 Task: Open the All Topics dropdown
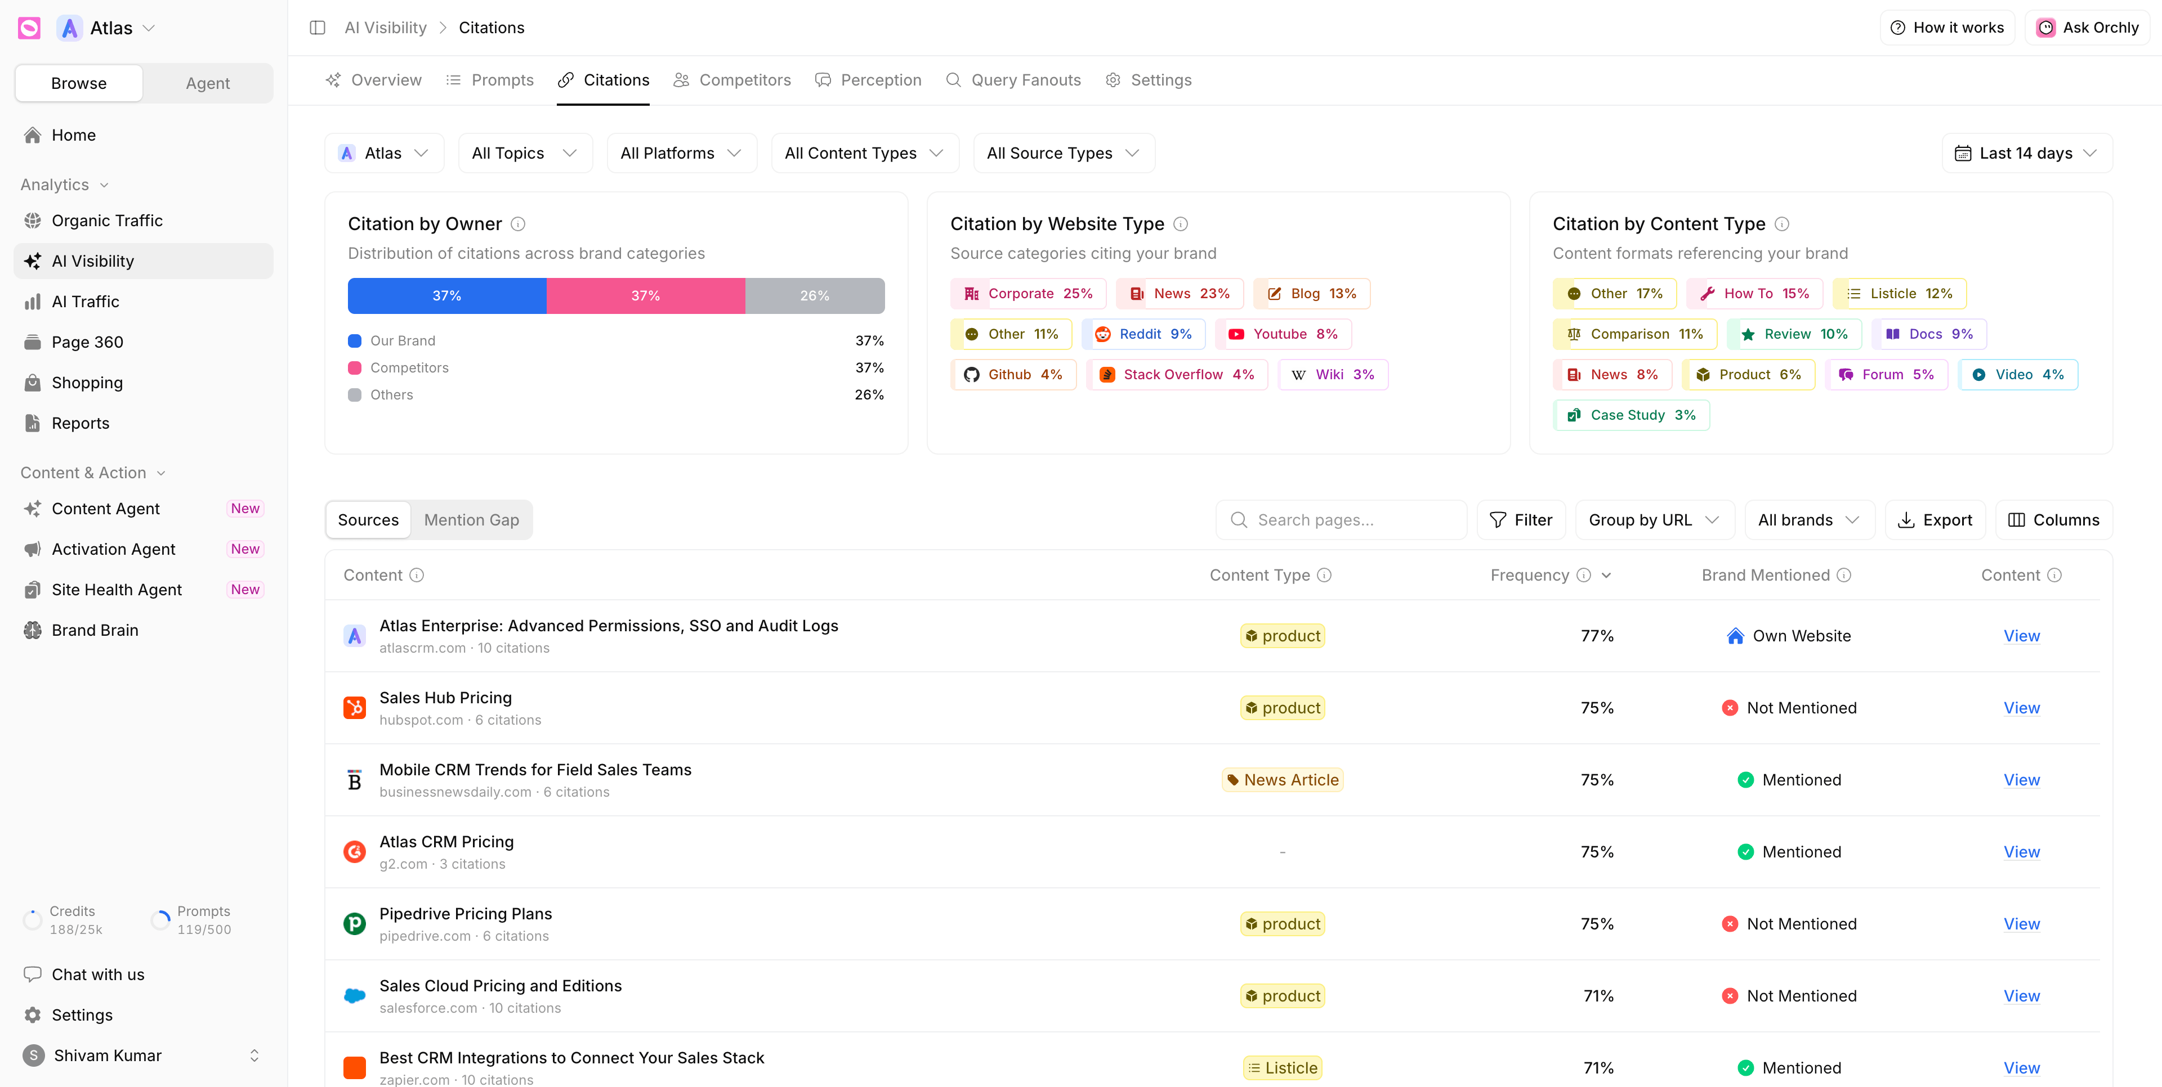tap(525, 154)
